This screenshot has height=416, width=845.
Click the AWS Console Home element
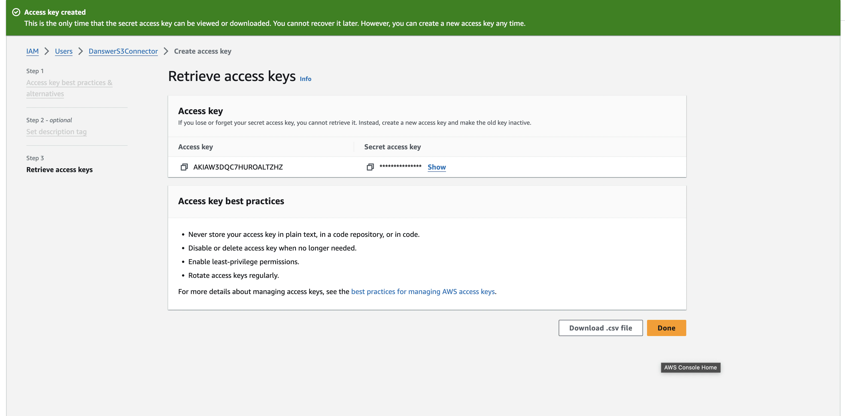690,367
